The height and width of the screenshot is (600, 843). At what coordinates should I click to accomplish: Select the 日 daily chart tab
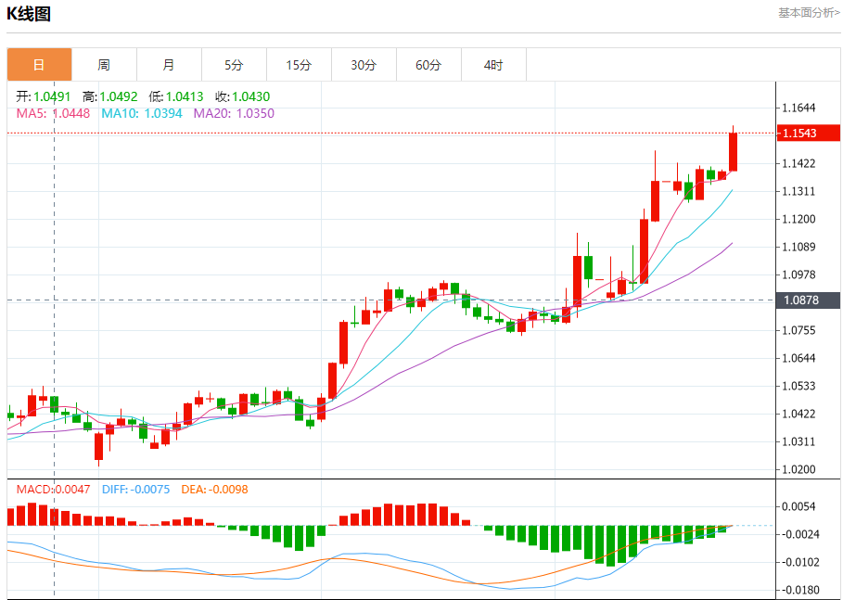click(39, 65)
